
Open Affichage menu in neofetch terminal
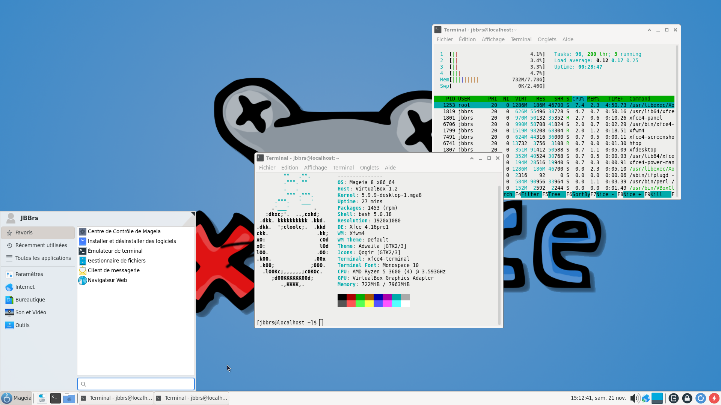(315, 168)
